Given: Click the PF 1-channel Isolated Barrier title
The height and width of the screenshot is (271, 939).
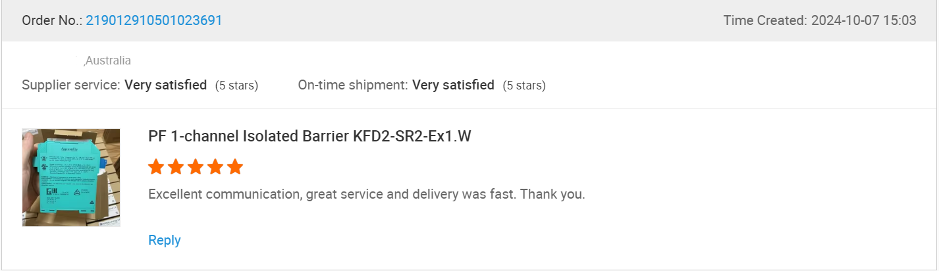Looking at the screenshot, I should [309, 136].
